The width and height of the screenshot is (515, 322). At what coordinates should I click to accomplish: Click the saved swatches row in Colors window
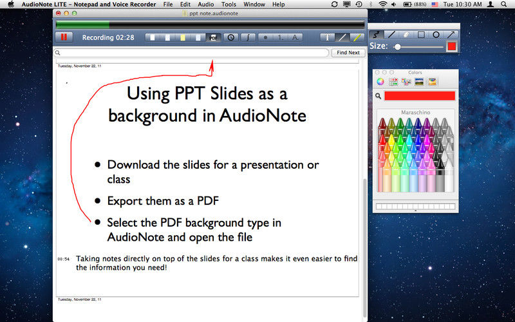click(415, 206)
